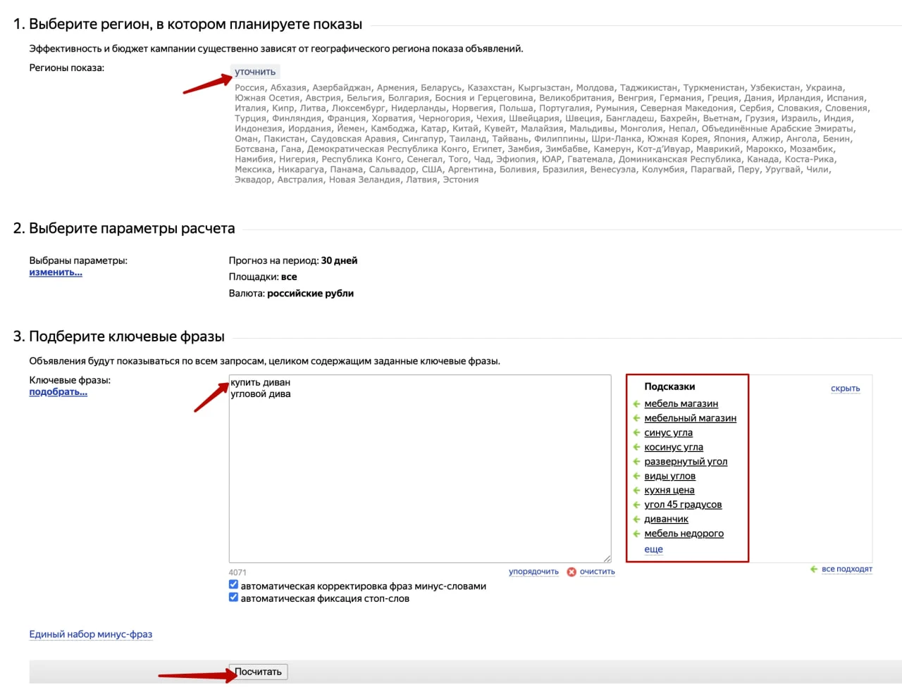Click the text area resize handle corner
The width and height of the screenshot is (902, 692).
607,558
